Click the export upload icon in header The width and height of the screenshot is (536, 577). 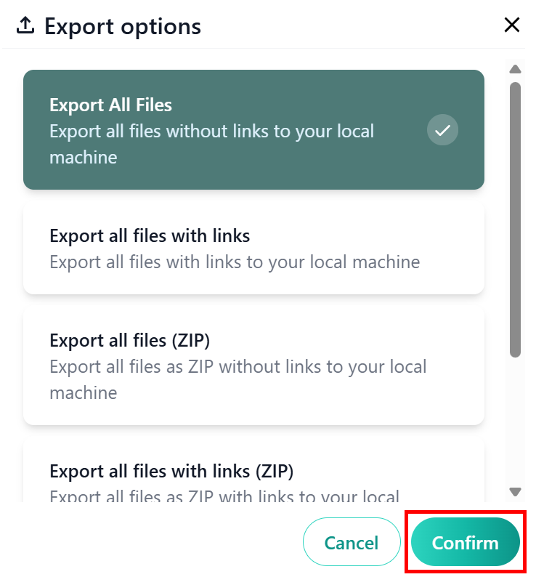coord(25,26)
